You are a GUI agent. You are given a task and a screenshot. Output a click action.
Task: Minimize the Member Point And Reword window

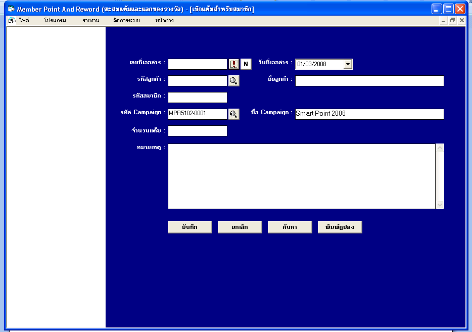437,9
